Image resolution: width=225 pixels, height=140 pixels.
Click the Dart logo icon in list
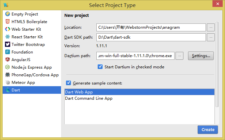coord(8,90)
